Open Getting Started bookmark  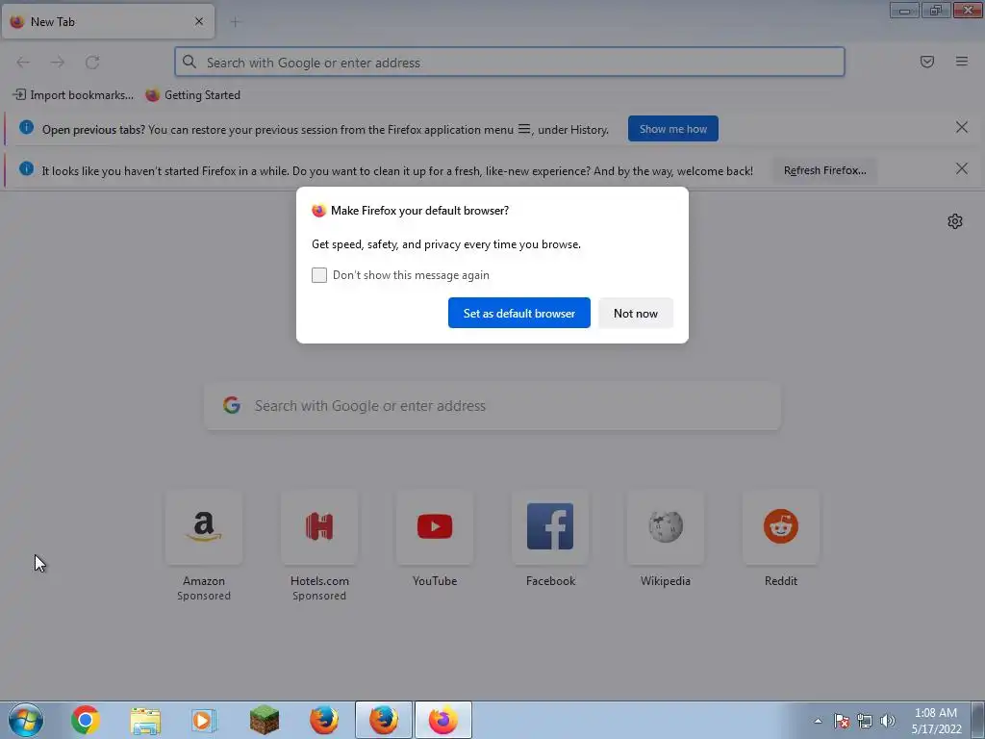pyautogui.click(x=192, y=95)
